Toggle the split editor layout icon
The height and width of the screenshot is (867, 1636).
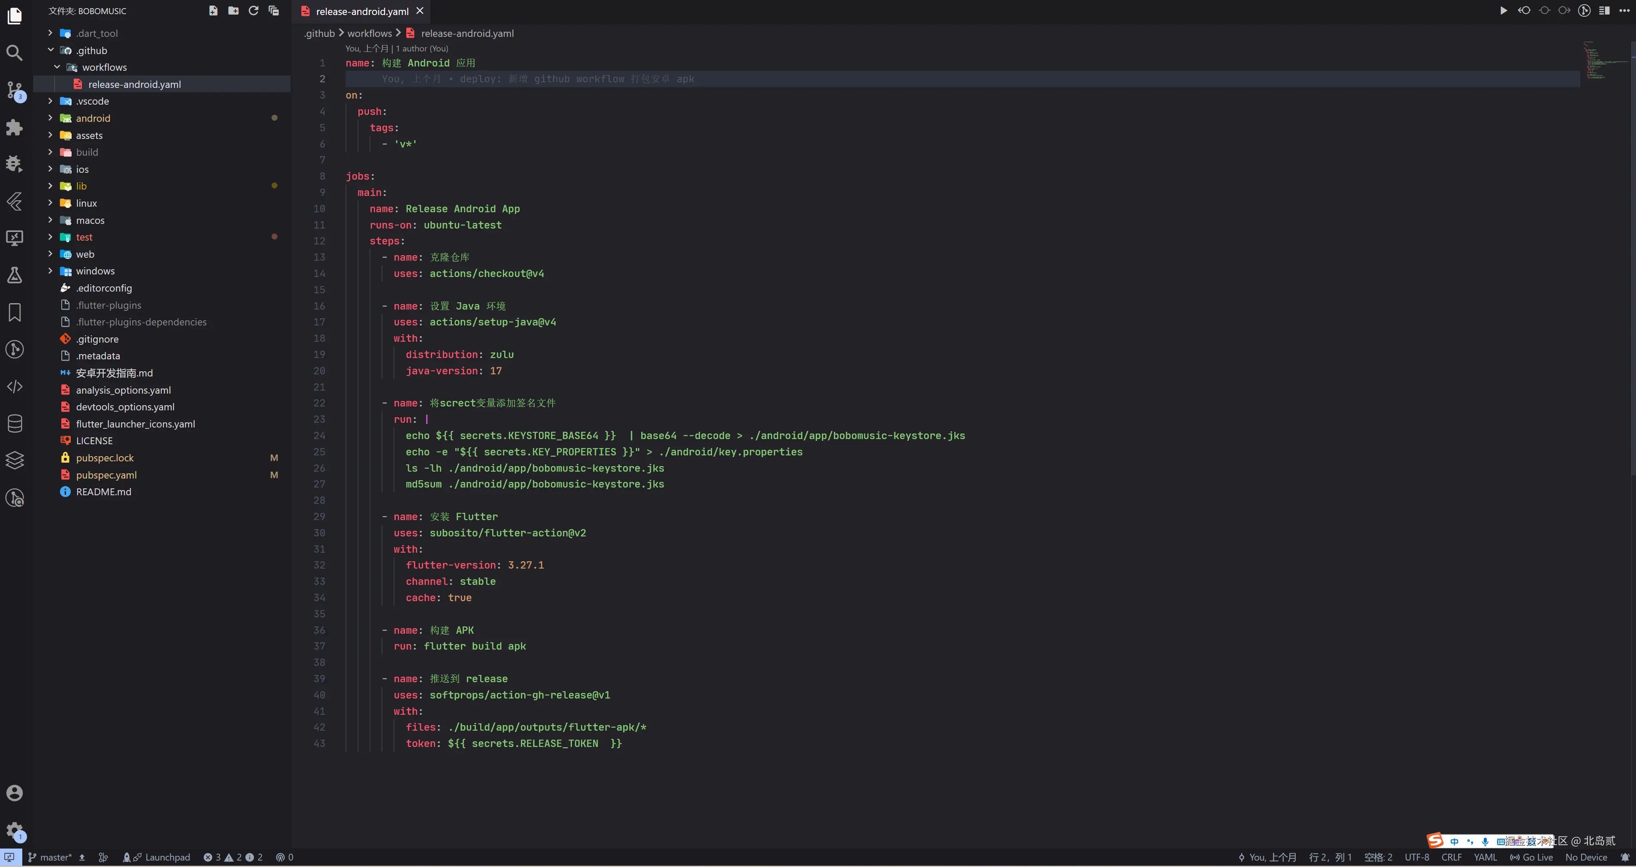pos(1604,11)
